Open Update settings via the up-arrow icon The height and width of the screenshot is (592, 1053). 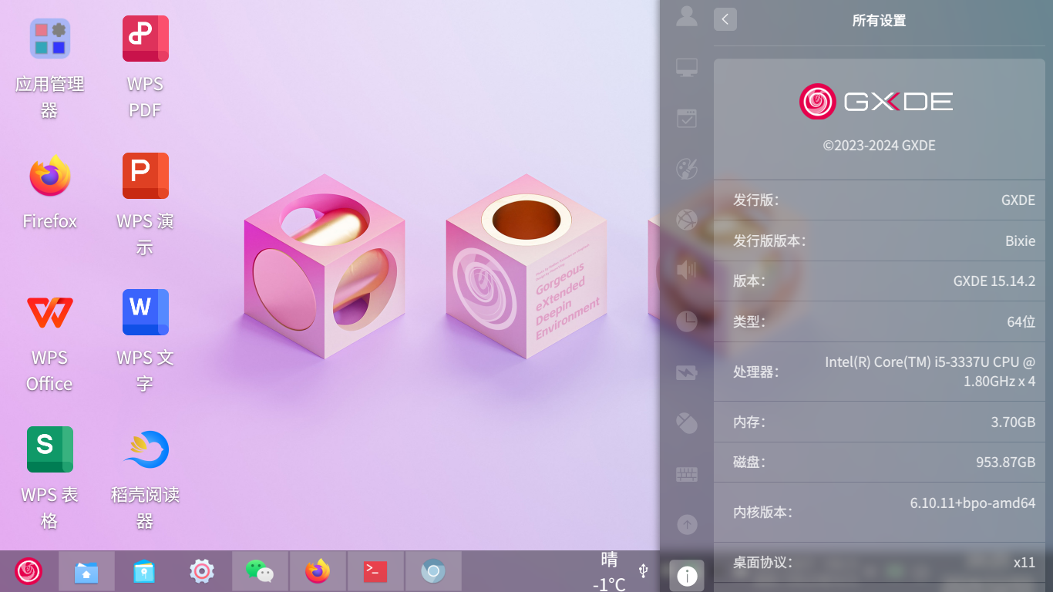pyautogui.click(x=687, y=525)
